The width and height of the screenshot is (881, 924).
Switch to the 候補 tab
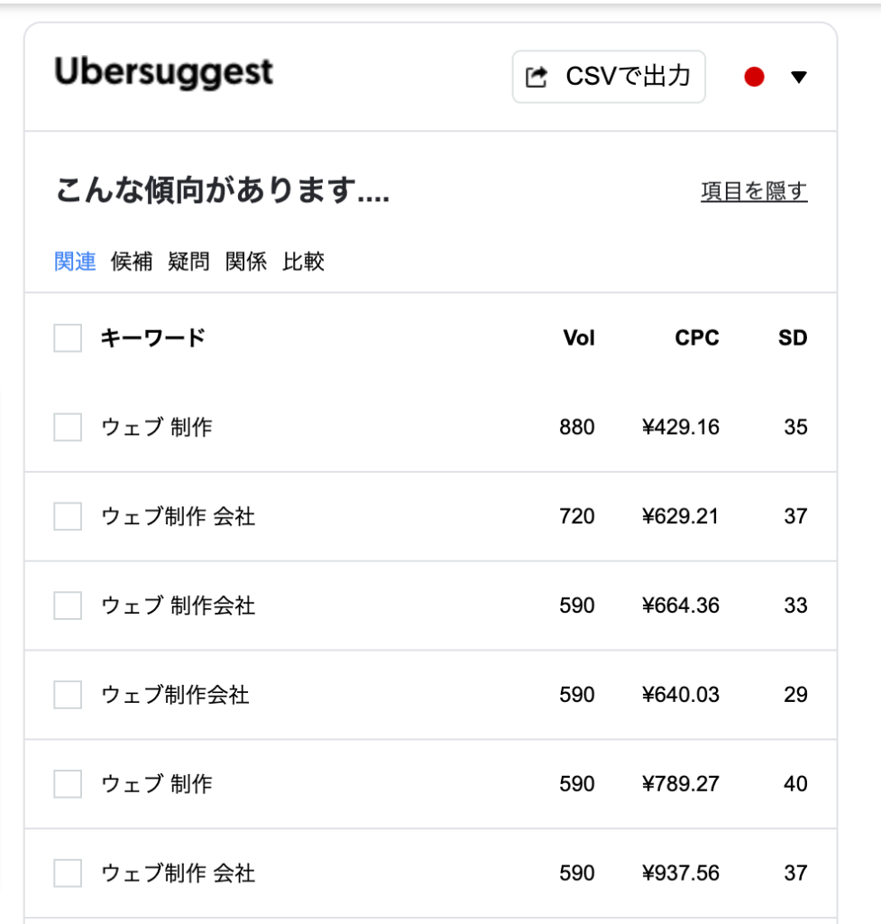pos(132,262)
